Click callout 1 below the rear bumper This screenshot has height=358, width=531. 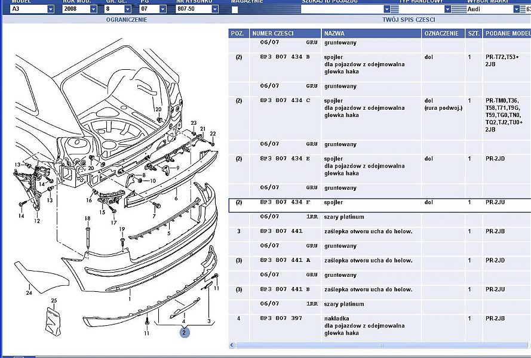130,299
